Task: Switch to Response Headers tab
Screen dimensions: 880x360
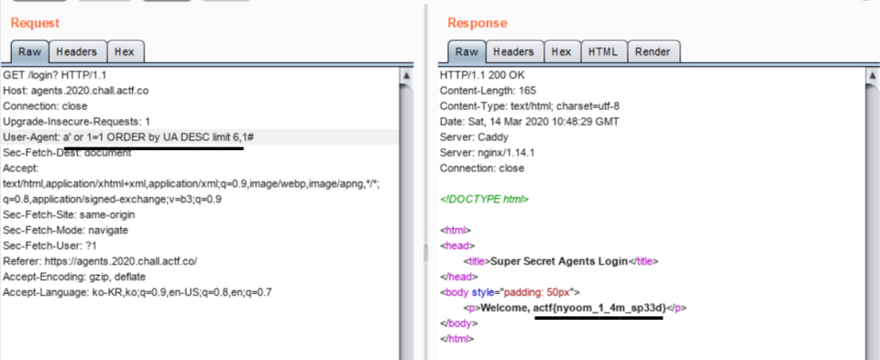Action: 513,51
